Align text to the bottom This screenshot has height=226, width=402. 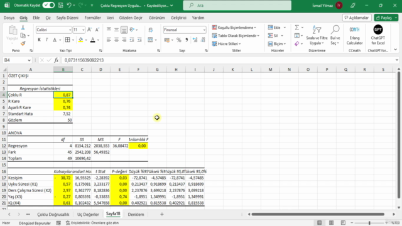pos(124,30)
